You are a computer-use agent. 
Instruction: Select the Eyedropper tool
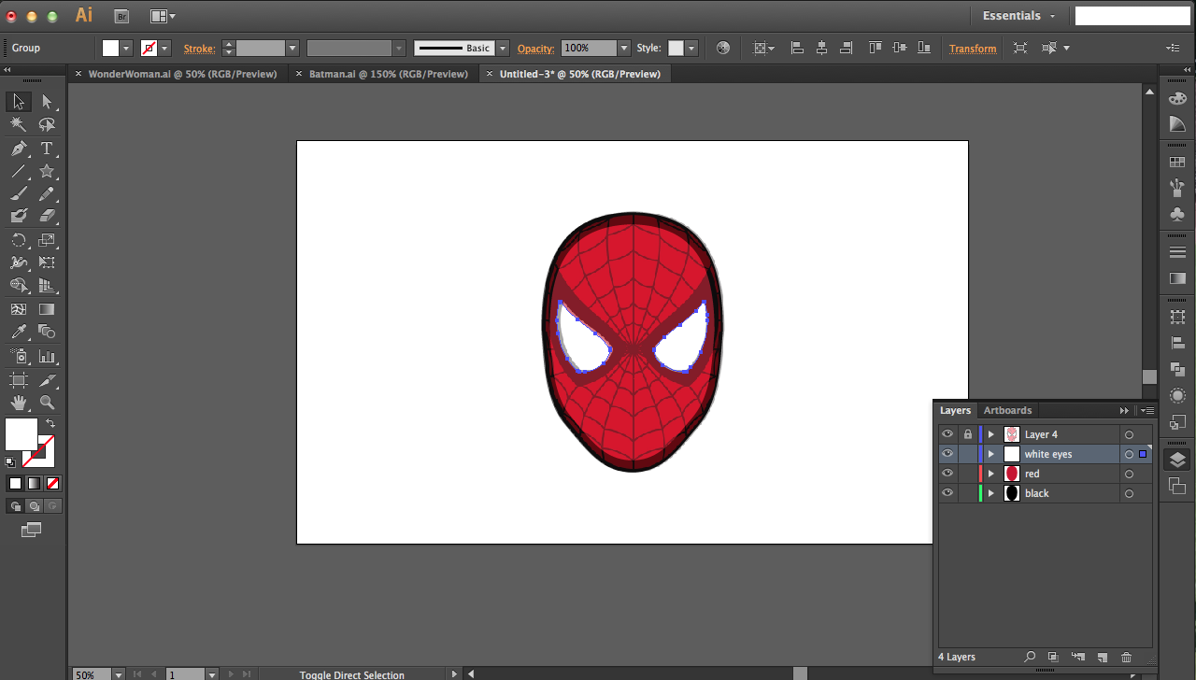coord(18,332)
